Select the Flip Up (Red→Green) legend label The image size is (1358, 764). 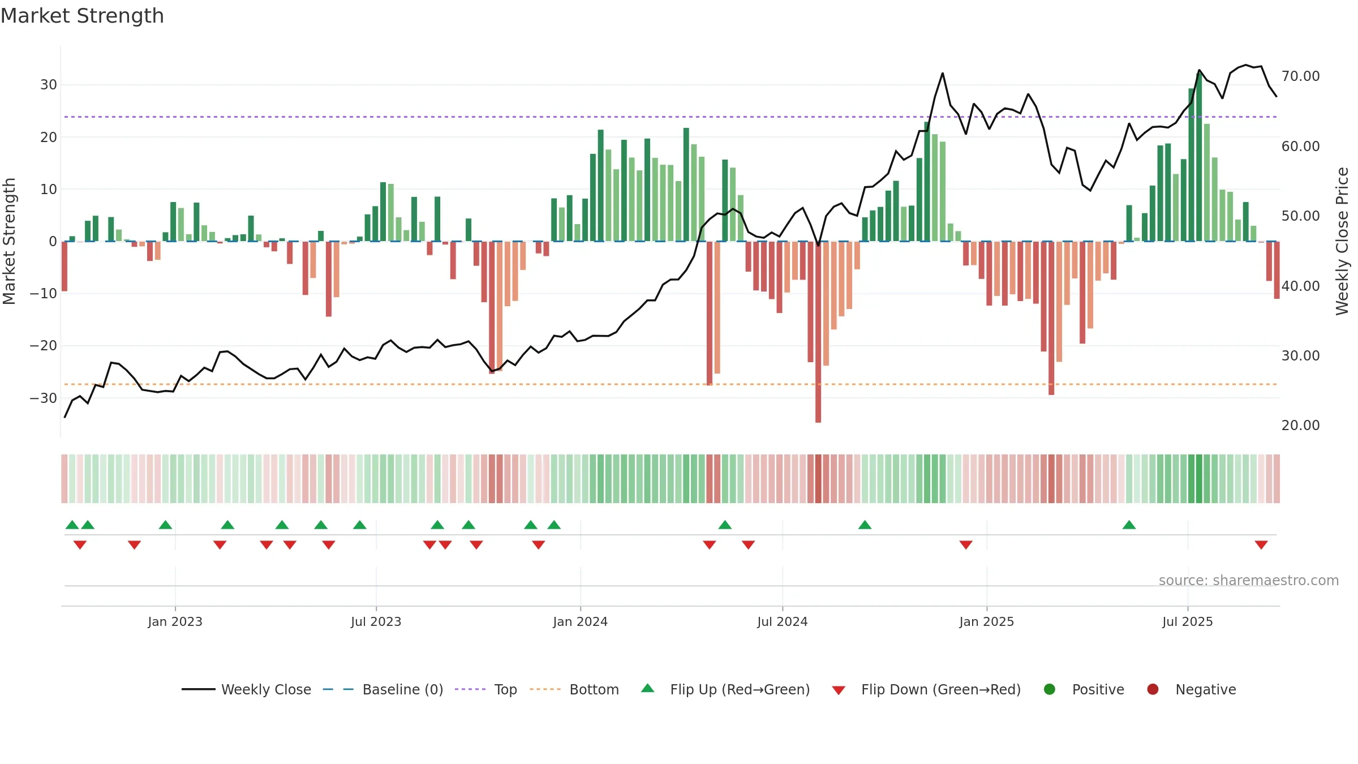(740, 689)
